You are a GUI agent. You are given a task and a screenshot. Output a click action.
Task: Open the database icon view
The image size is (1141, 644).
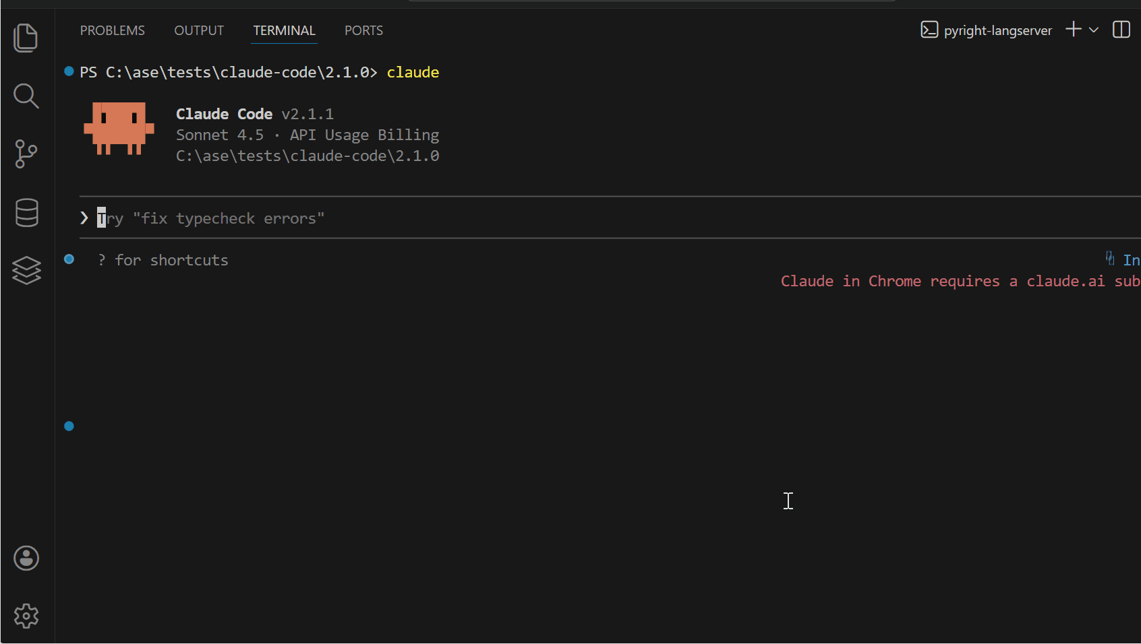[26, 212]
